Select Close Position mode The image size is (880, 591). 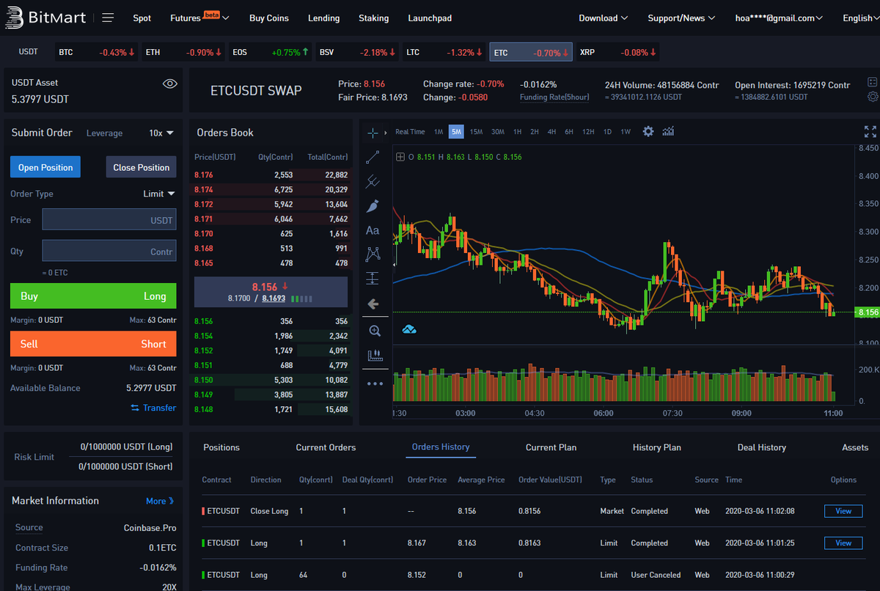[141, 167]
